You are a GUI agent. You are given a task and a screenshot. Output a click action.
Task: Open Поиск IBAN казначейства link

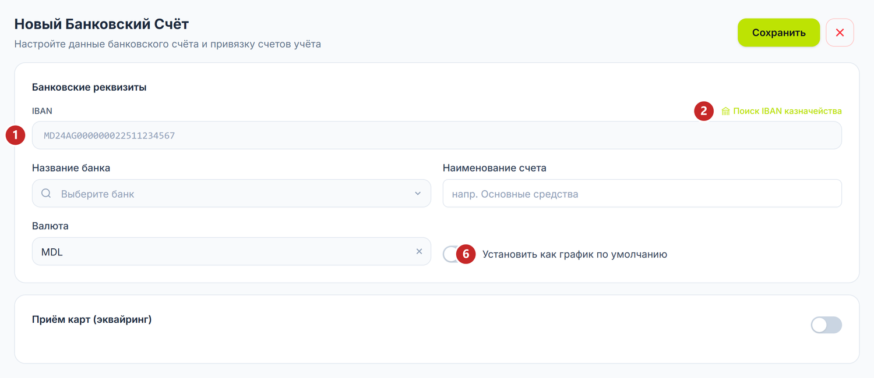point(787,111)
